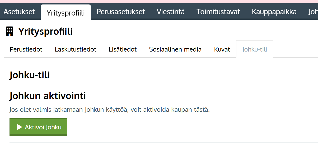Open the Kuvat tab
This screenshot has width=318, height=152.
[x=222, y=49]
